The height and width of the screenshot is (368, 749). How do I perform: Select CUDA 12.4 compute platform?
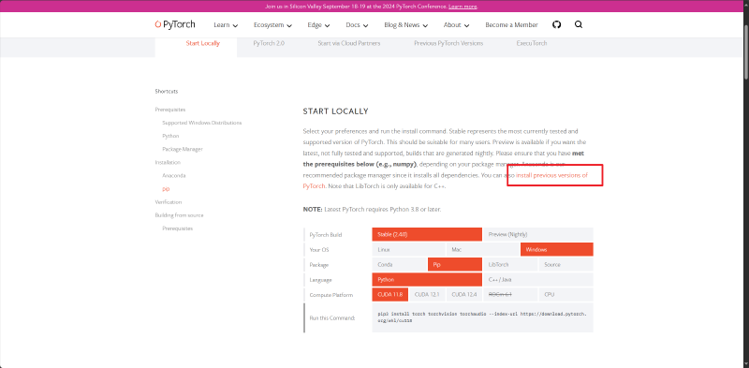[464, 294]
